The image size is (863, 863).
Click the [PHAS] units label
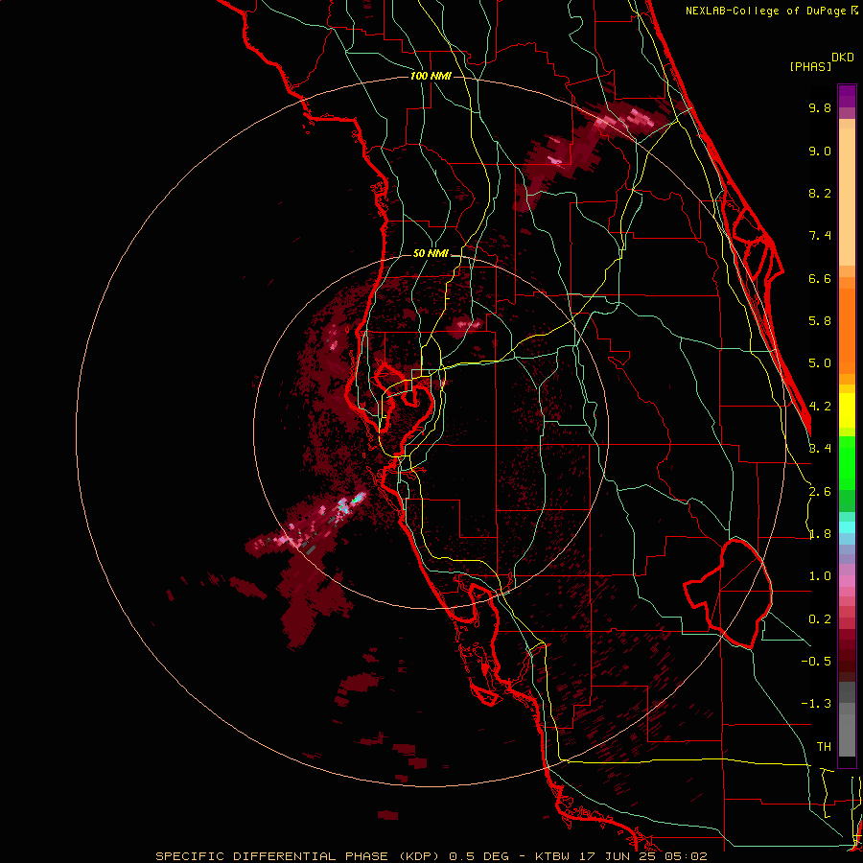click(x=810, y=66)
